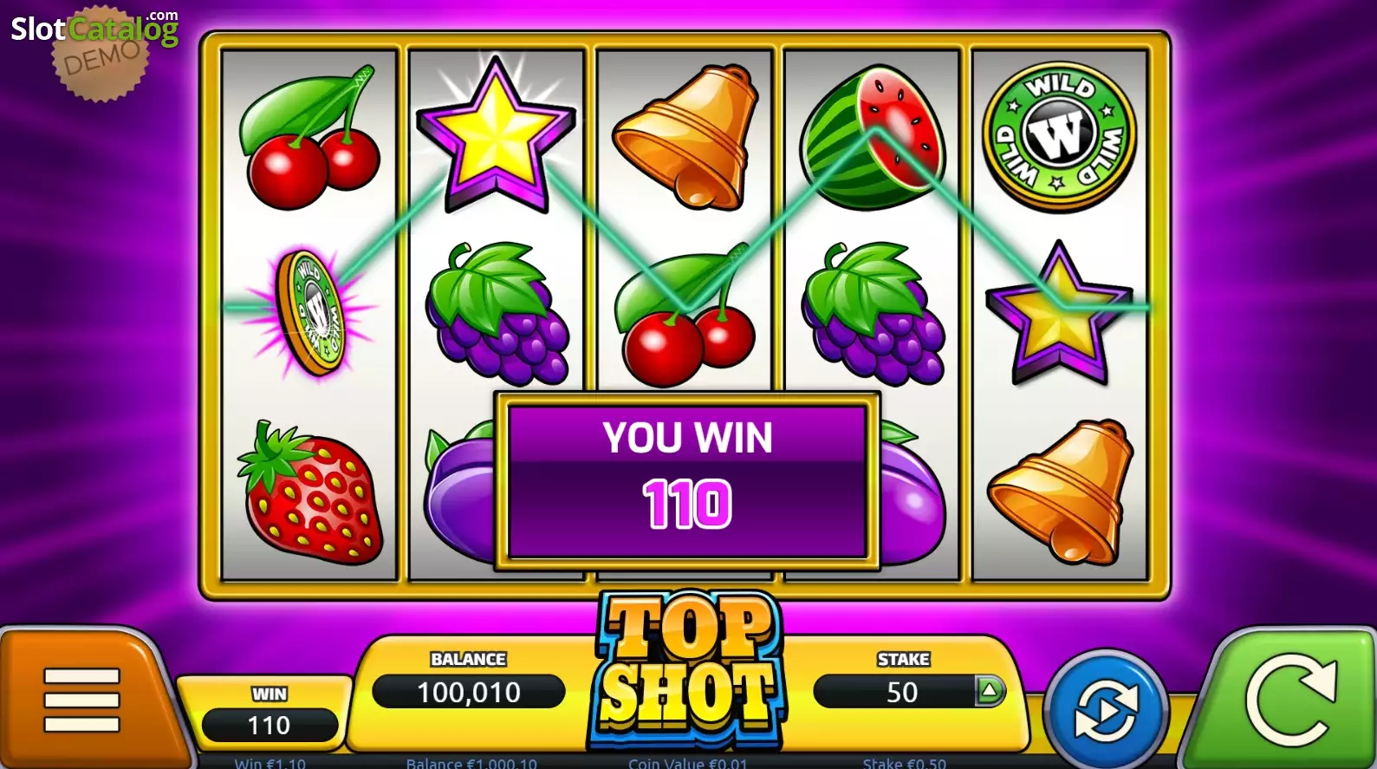Click the strawberry symbol on reel one

[309, 492]
